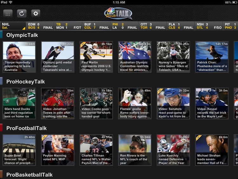The width and height of the screenshot is (238, 179).
Task: Open Flames' goalie Ramo injury story
Action: click(135, 103)
